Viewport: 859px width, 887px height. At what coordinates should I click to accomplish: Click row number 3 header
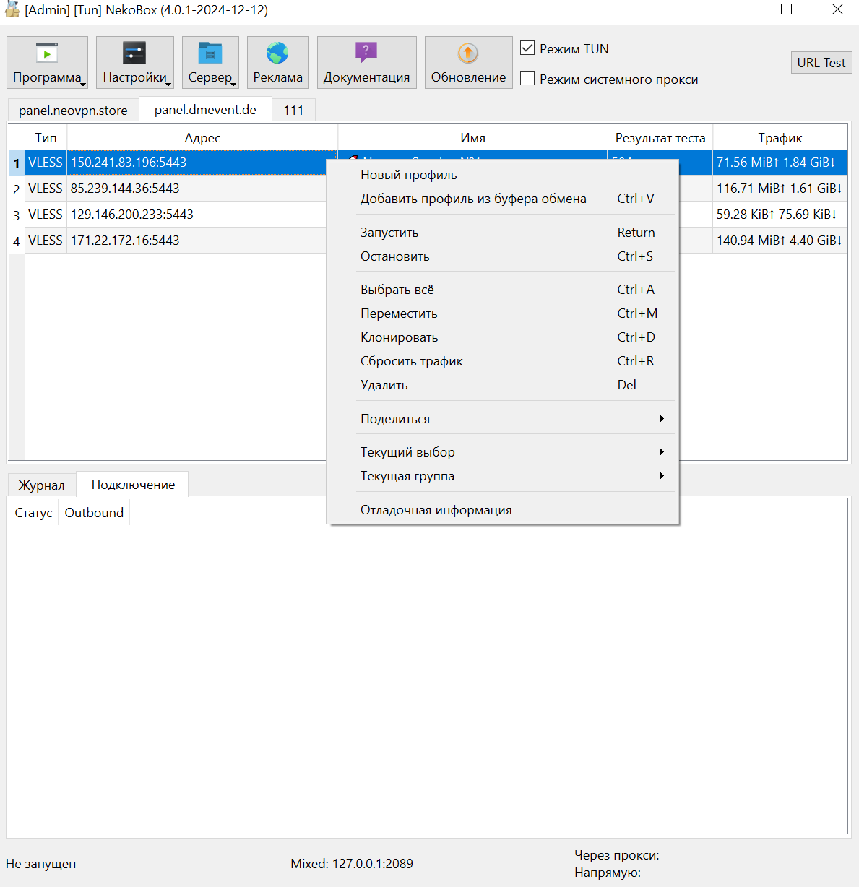17,215
